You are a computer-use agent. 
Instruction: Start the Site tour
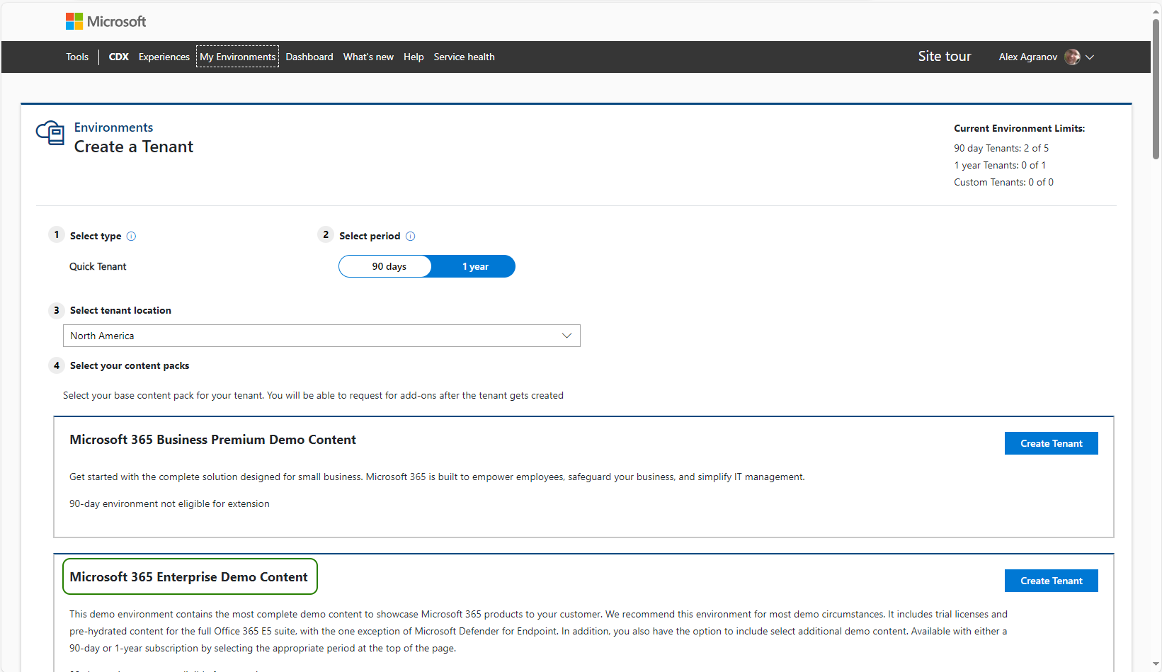pos(945,56)
